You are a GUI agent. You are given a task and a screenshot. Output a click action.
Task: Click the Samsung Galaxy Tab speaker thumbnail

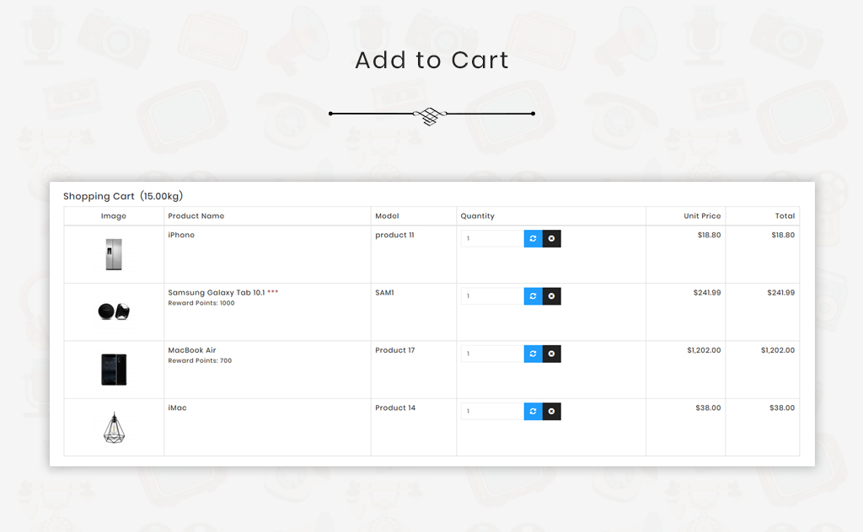point(114,311)
